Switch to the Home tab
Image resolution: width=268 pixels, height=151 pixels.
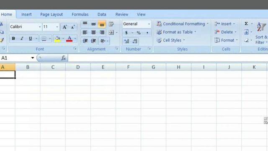point(7,14)
